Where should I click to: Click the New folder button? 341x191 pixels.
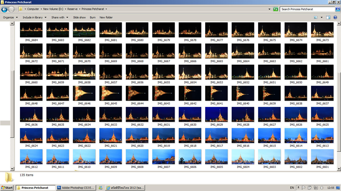pos(106,17)
